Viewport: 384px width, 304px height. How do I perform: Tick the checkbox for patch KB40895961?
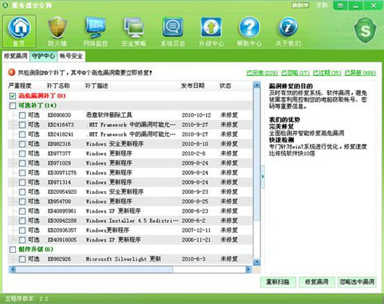22,211
